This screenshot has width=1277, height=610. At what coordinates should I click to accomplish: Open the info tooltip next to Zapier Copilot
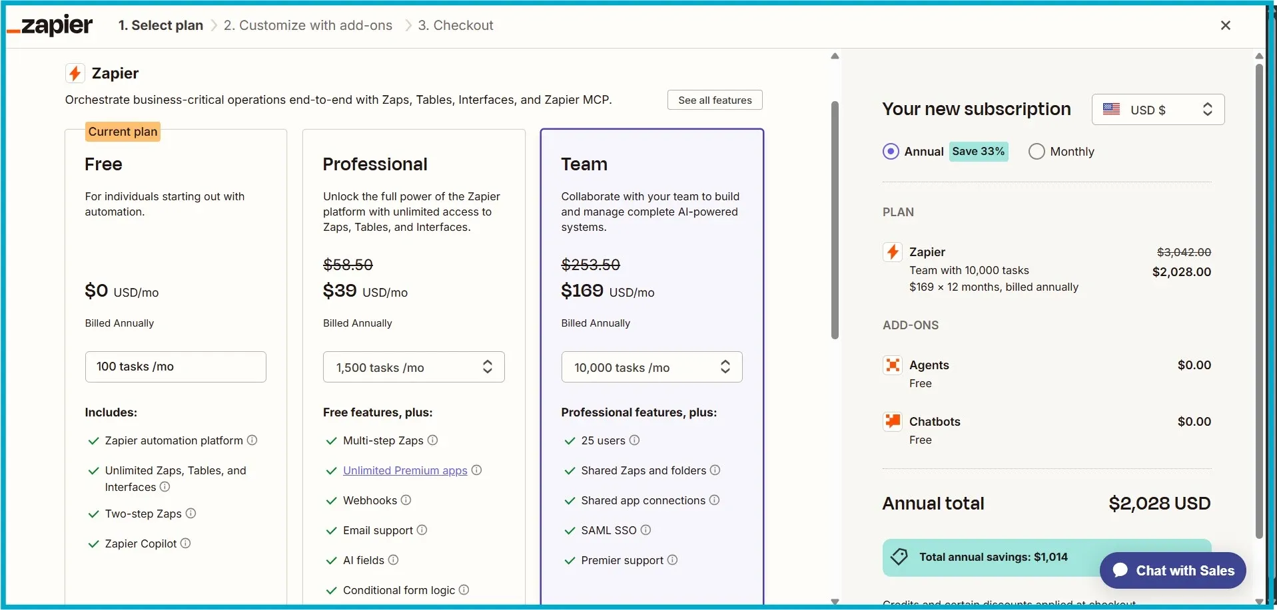pos(185,543)
